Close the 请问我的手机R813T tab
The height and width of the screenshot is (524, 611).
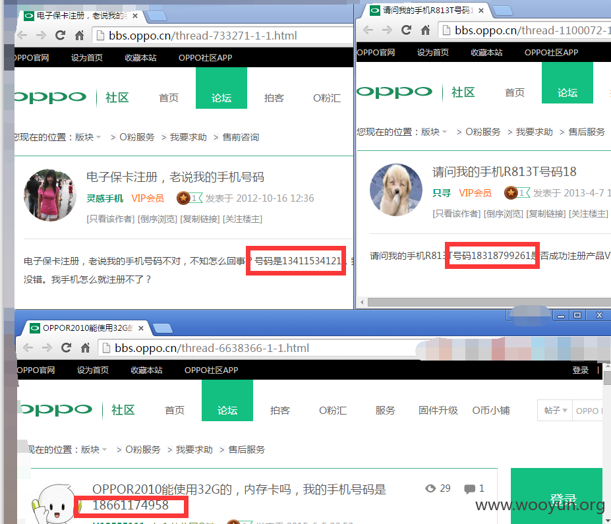tap(481, 11)
